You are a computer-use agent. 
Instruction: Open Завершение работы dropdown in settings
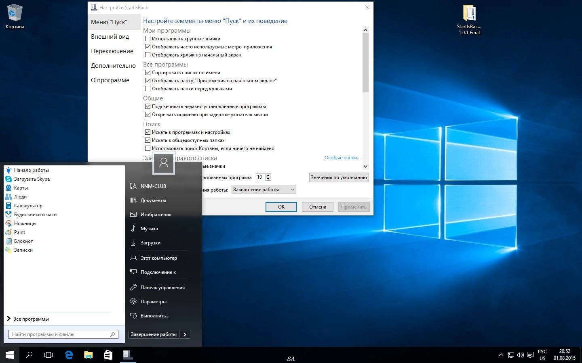click(264, 190)
